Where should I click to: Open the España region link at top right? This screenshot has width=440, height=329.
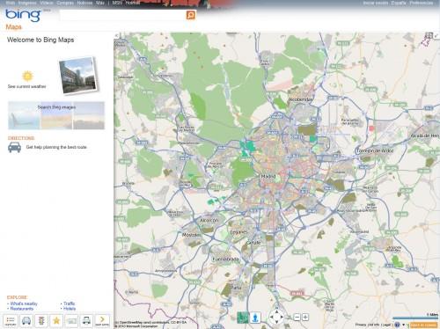pos(399,3)
